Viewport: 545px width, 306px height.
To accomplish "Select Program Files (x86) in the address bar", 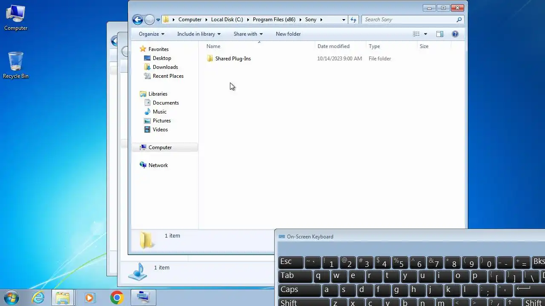I will [x=274, y=20].
